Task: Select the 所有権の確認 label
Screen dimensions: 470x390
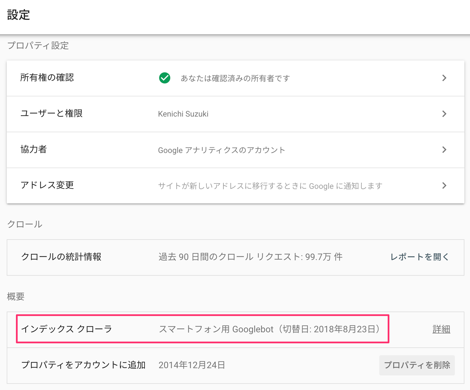Action: click(x=47, y=78)
